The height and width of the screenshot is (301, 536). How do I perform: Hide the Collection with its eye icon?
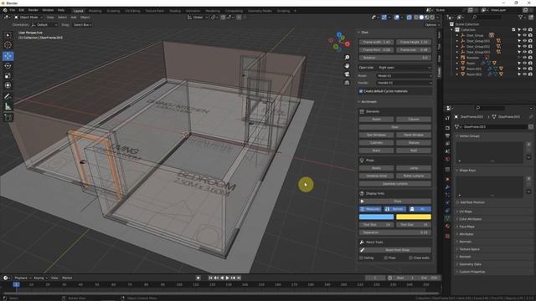click(525, 30)
